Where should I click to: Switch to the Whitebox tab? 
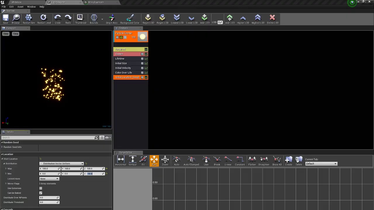click(17, 2)
